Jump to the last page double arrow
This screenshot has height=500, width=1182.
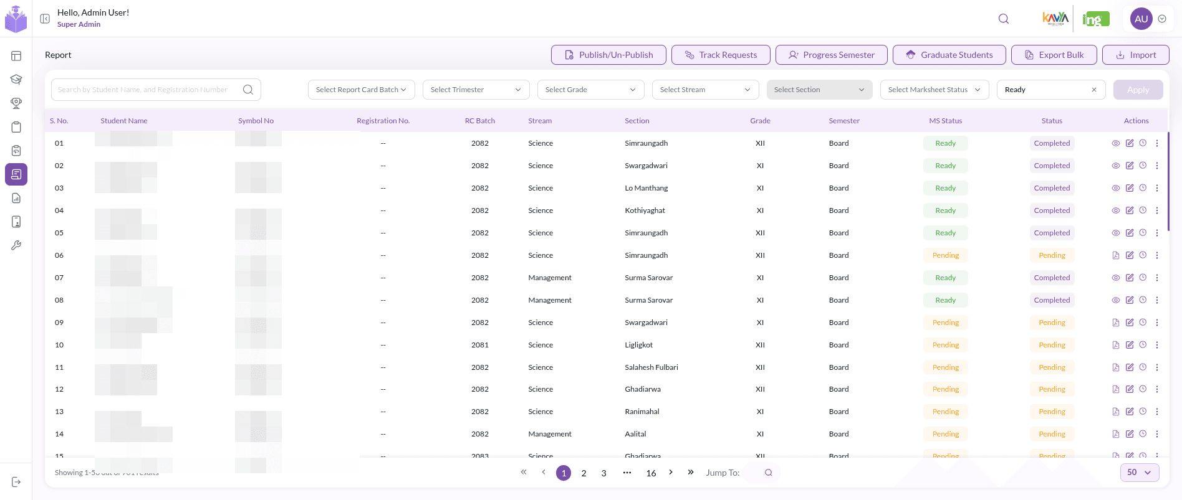coord(691,472)
